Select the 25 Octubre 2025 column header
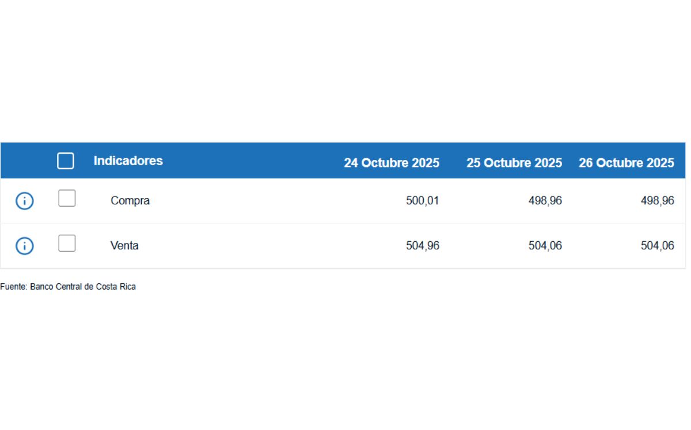Viewport: 691px width, 430px height. [514, 163]
